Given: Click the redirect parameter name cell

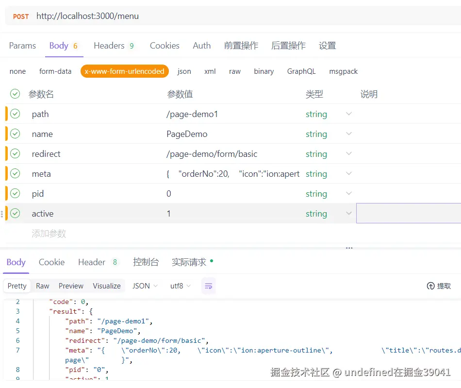Looking at the screenshot, I should click(46, 154).
